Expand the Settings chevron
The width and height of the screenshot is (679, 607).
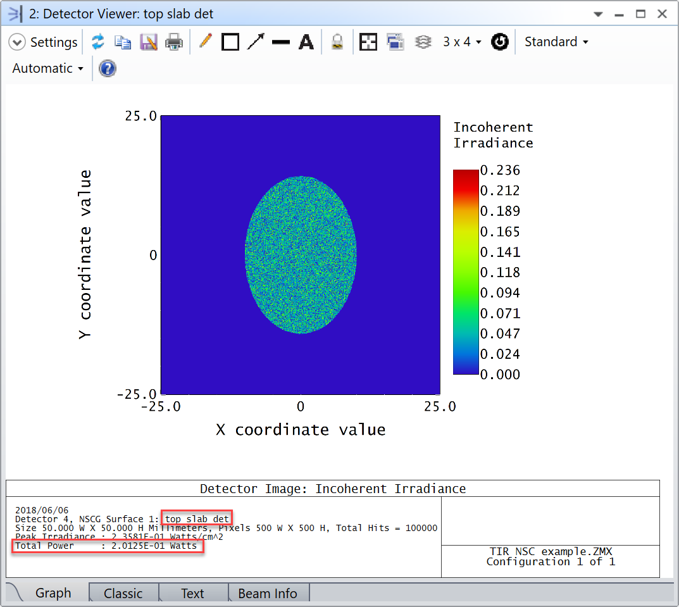(17, 42)
